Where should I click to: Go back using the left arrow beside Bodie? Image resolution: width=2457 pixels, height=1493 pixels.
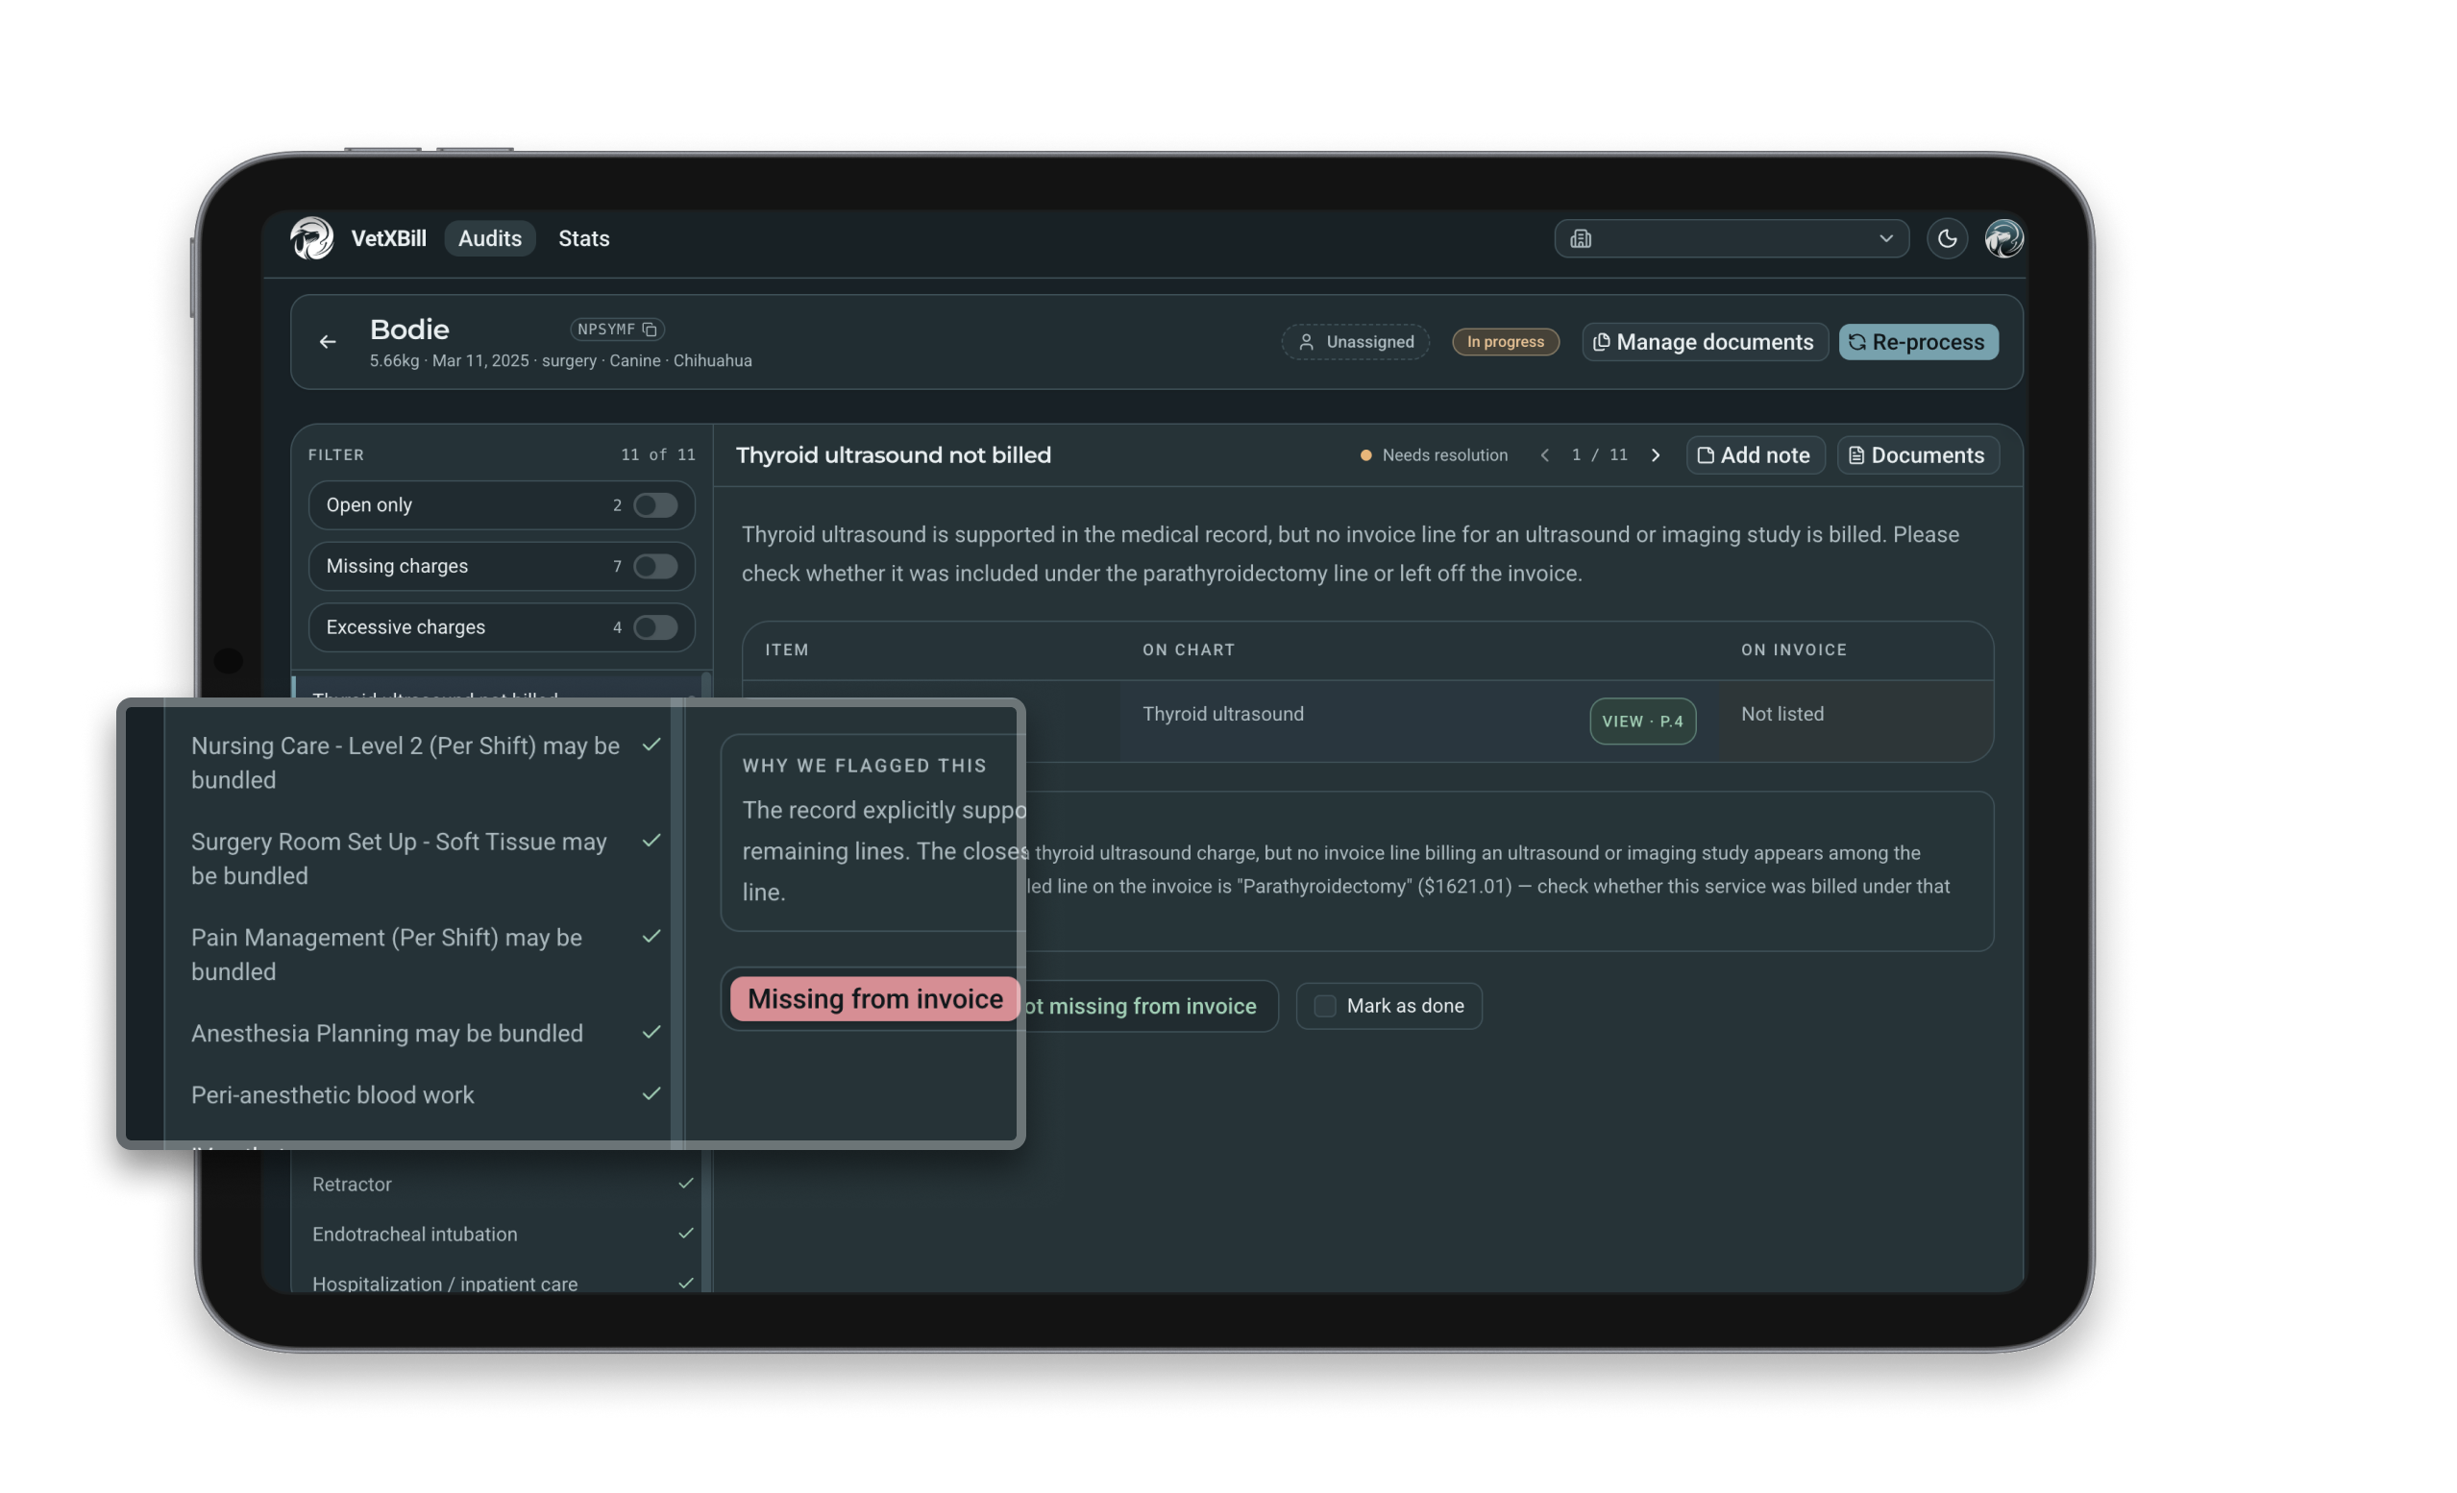(327, 342)
